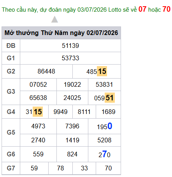Click the G7 result 70
Viewport: 172px width, 177px height.
(x=108, y=168)
